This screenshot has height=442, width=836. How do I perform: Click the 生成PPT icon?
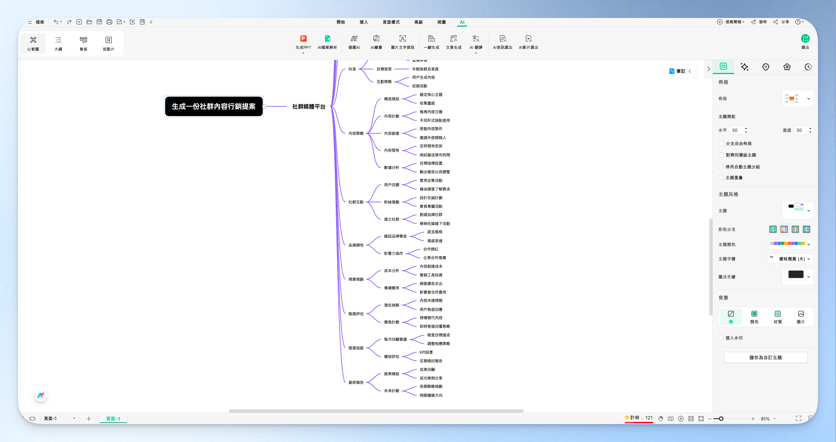coord(303,39)
